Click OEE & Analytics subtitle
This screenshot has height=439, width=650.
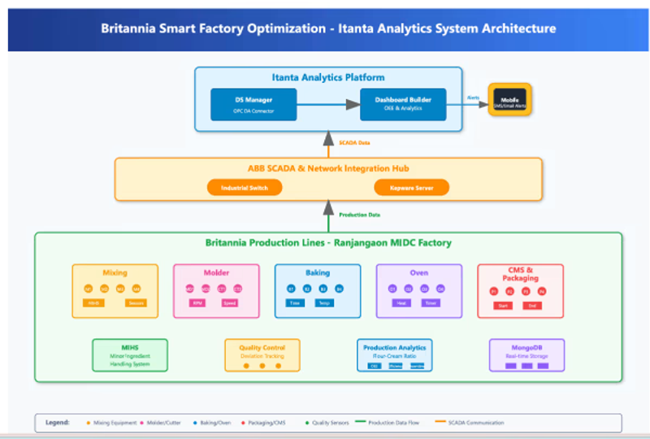click(x=403, y=108)
